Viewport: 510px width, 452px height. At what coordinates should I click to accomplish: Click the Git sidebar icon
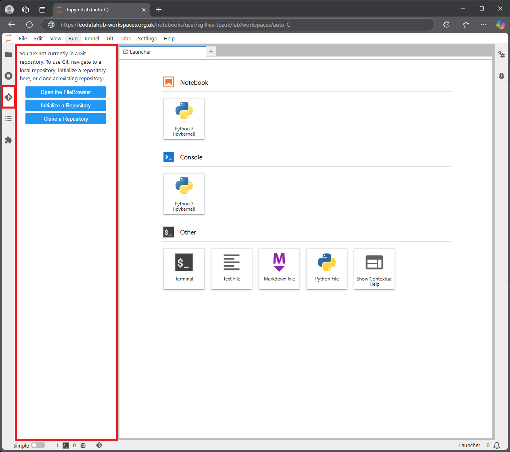[8, 97]
